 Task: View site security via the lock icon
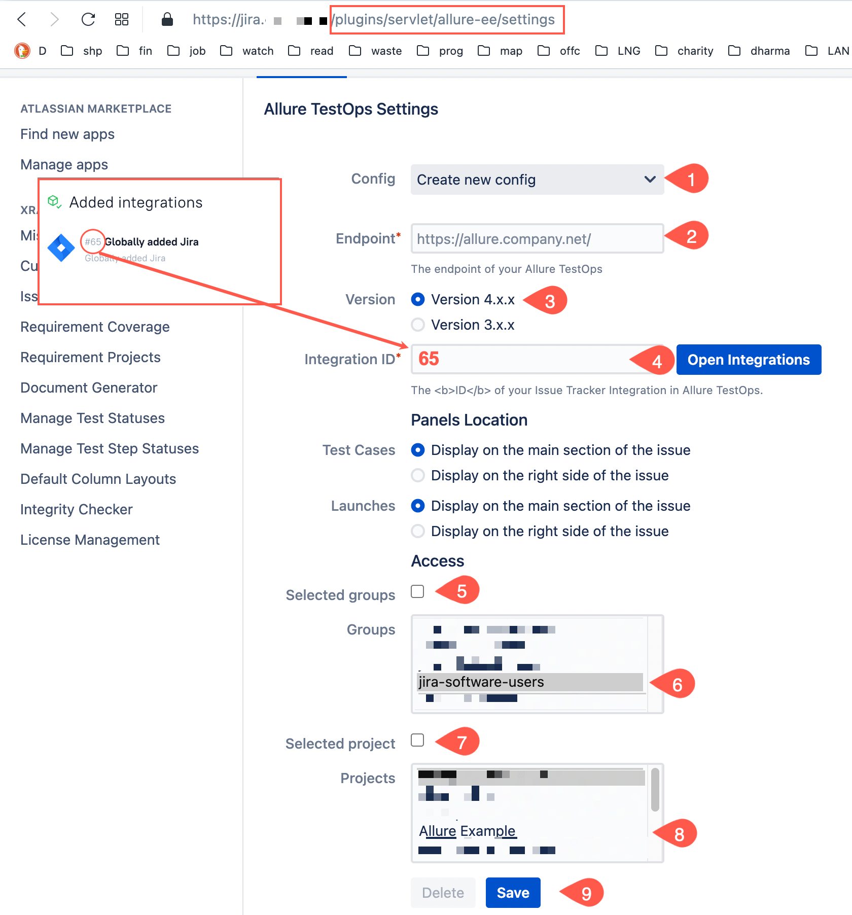pos(167,19)
